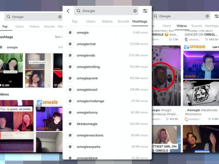Clear the center search field text
Image resolution: width=219 pixels, height=164 pixels.
(x=135, y=11)
